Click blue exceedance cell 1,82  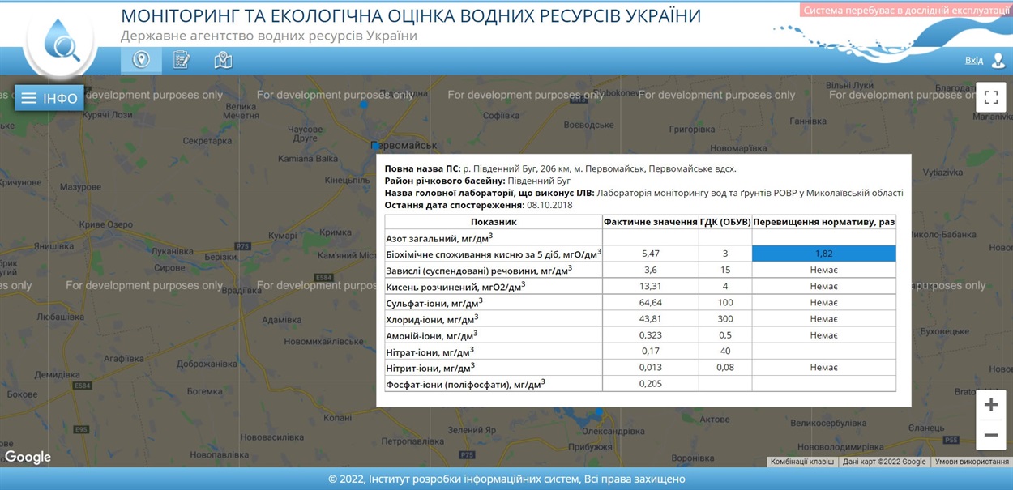pos(823,254)
